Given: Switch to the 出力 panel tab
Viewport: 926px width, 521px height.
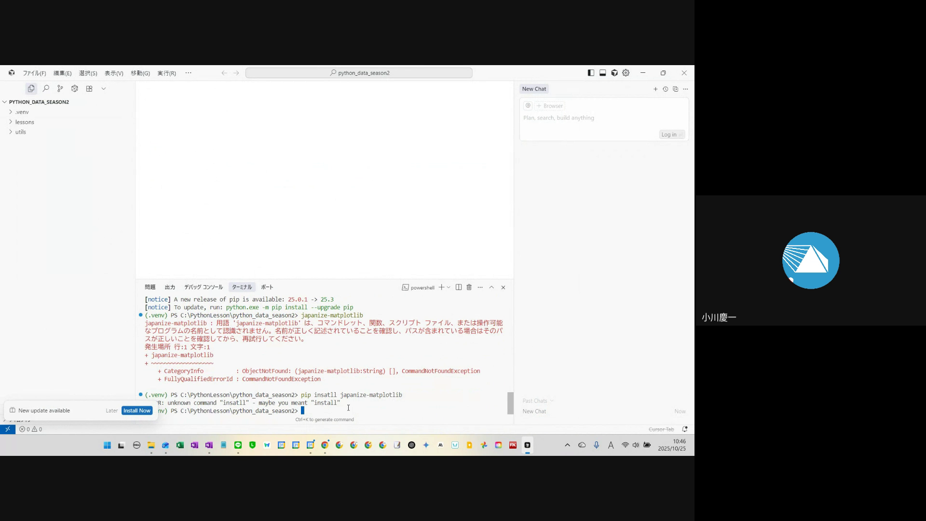Looking at the screenshot, I should [170, 288].
